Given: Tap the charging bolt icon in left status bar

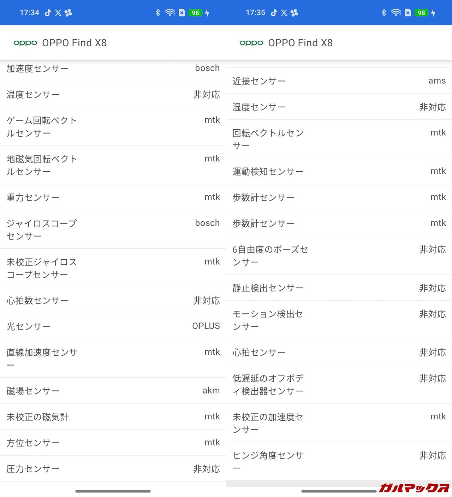Looking at the screenshot, I should pyautogui.click(x=207, y=13).
